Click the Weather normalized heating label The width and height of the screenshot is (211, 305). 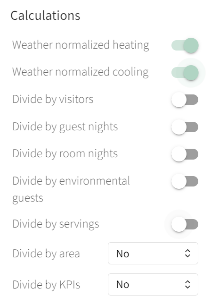[81, 45]
